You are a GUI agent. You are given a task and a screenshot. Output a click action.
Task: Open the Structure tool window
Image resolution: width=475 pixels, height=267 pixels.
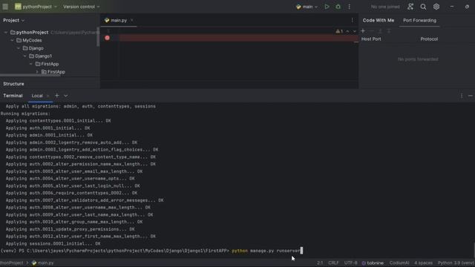(13, 84)
